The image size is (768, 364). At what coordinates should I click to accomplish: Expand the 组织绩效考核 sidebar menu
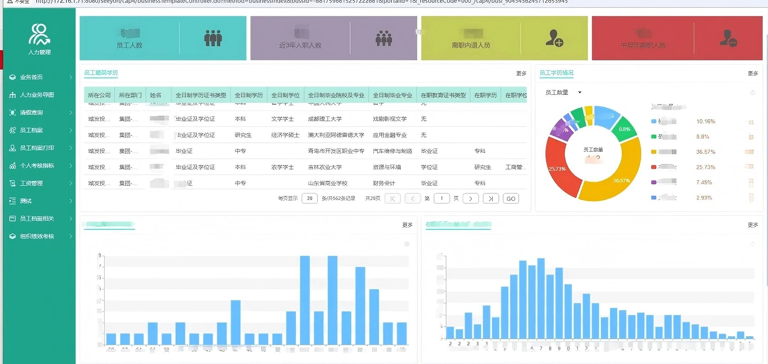[x=71, y=236]
